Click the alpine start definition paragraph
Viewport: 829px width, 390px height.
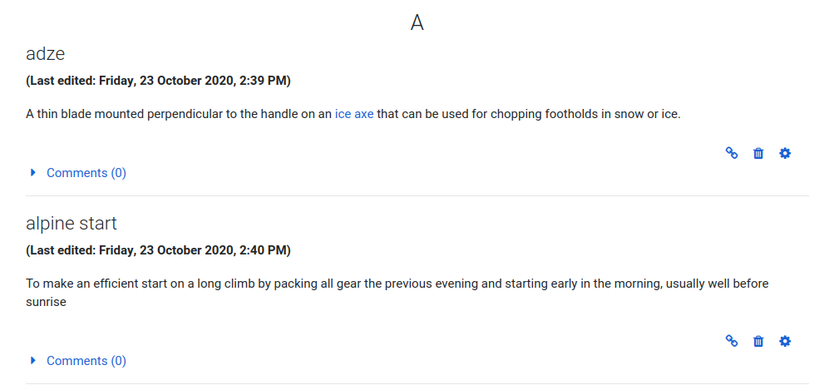tap(397, 294)
